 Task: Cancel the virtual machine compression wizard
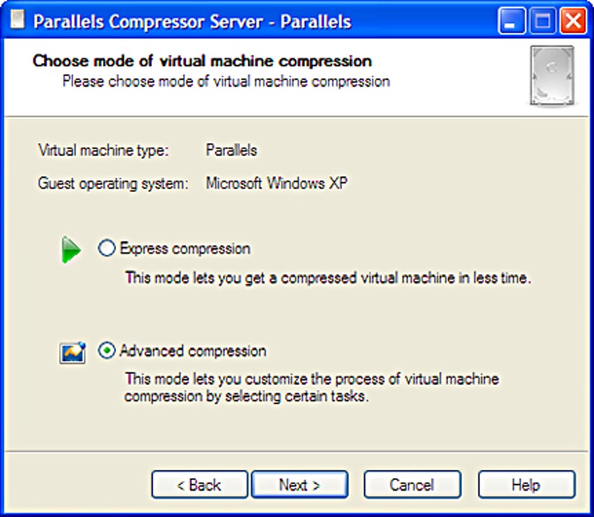412,484
